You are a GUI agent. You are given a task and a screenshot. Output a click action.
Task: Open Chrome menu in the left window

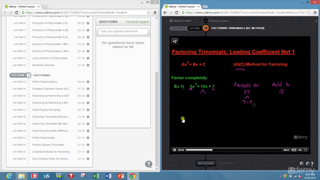coord(155,12)
